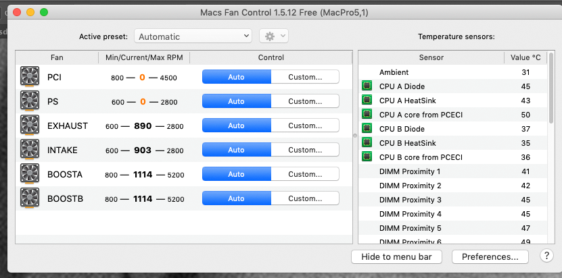Set PS fan control to Auto
The image size is (562, 278).
coord(237,101)
